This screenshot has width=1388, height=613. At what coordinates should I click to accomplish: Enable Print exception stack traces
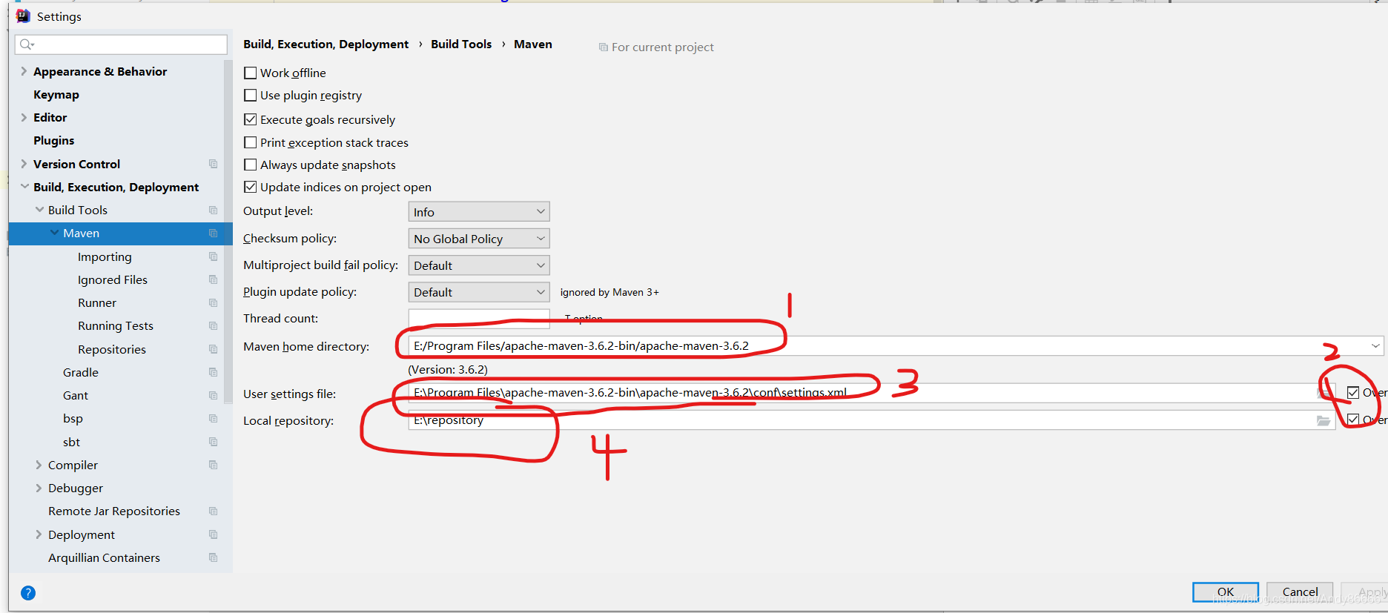[x=251, y=142]
